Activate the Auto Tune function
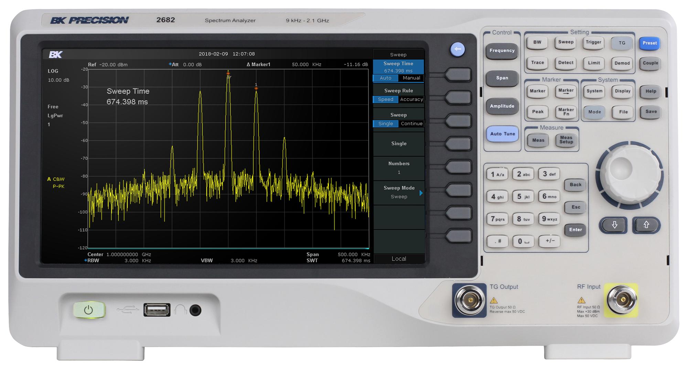The height and width of the screenshot is (369, 688). tap(502, 134)
